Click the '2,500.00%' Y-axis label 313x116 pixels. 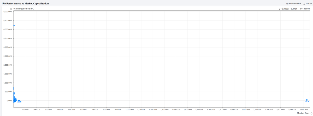8,56
